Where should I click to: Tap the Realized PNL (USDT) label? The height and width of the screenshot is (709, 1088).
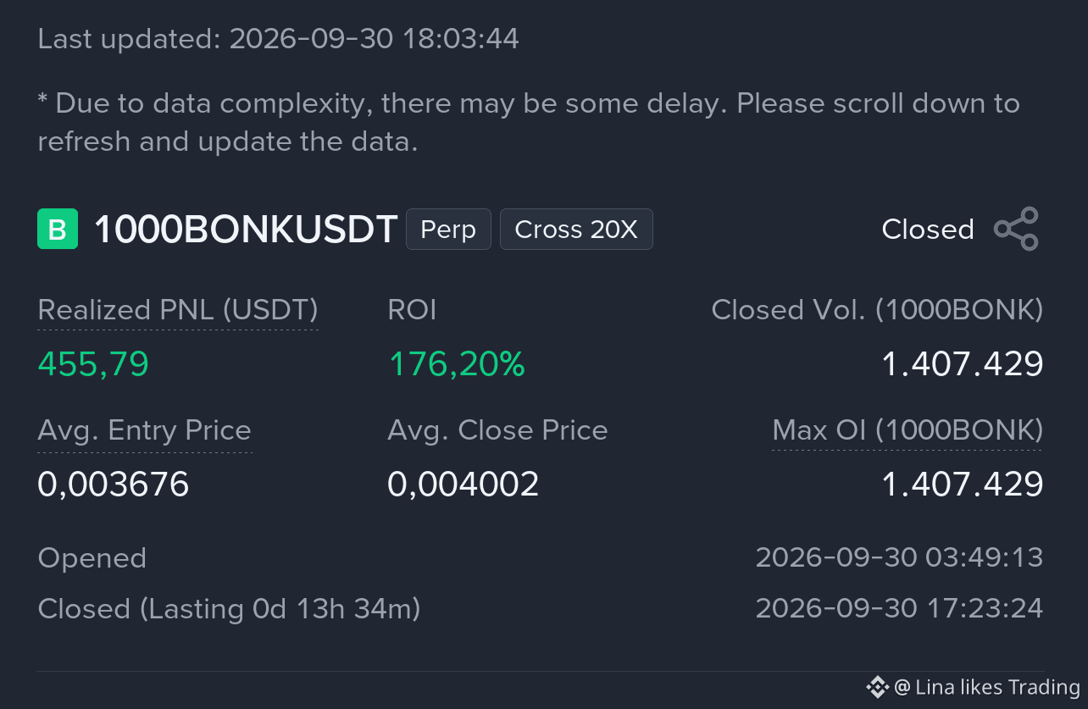tap(178, 310)
